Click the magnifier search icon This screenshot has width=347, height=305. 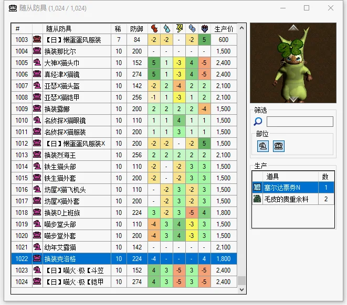(258, 122)
